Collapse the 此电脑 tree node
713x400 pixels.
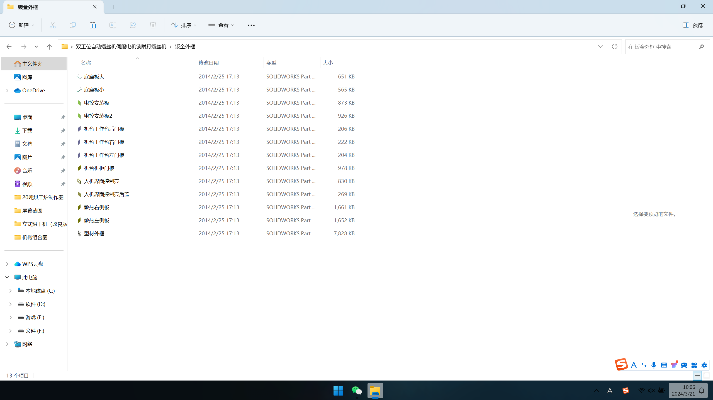click(7, 277)
